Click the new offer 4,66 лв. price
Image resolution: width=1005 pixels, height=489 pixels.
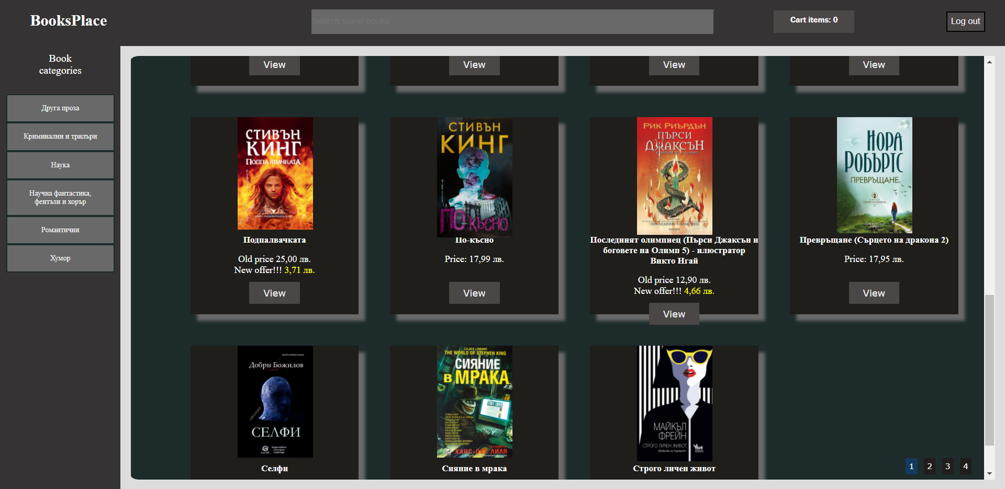pos(699,291)
